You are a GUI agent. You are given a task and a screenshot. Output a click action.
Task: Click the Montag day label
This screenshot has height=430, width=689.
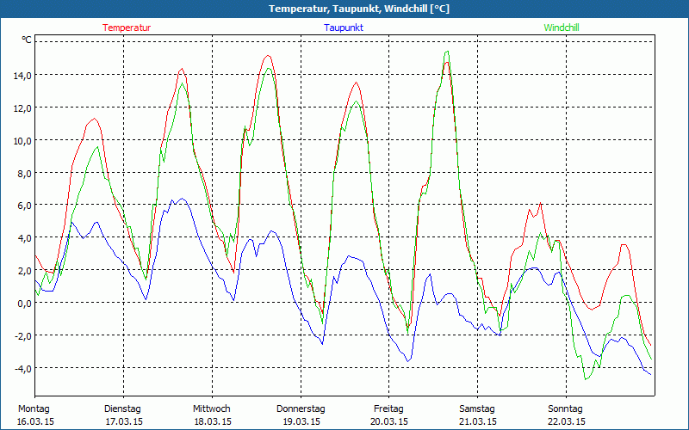[34, 409]
